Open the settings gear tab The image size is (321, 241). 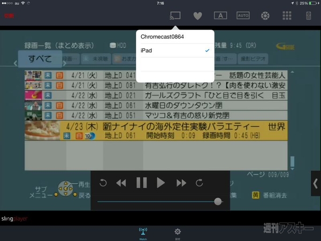178,234
